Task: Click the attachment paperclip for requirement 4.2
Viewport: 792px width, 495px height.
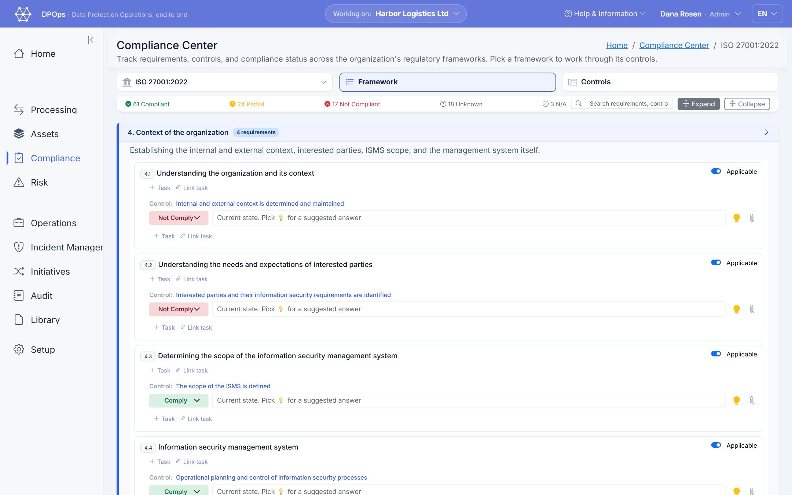Action: pyautogui.click(x=752, y=309)
